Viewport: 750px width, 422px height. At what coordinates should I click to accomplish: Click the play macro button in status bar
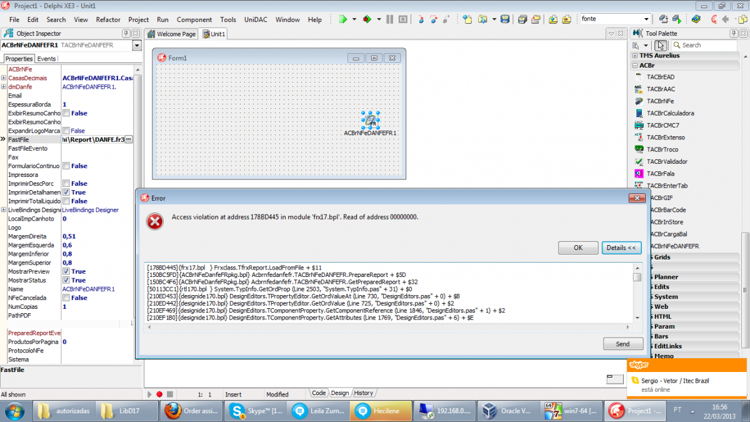pyautogui.click(x=149, y=394)
